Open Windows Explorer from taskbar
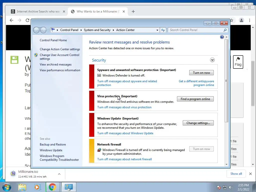The height and width of the screenshot is (192, 256). (x=22, y=187)
